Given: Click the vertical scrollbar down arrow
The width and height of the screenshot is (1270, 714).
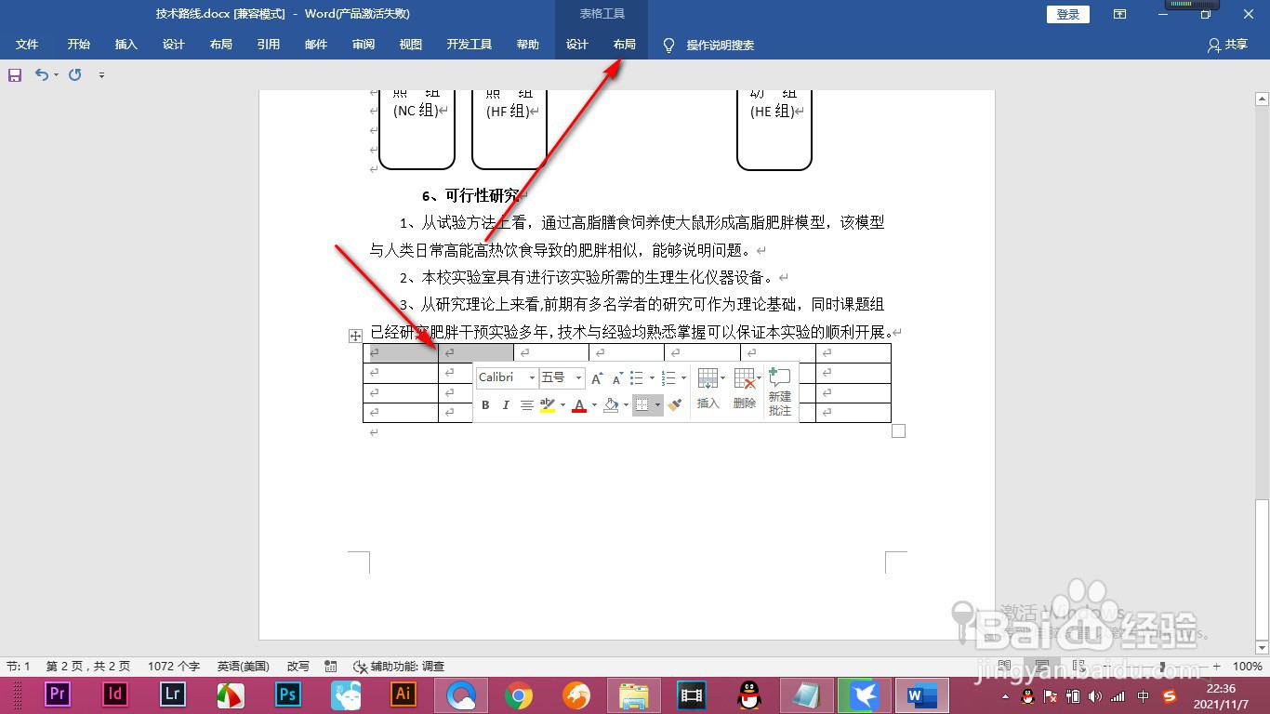Looking at the screenshot, I should (x=1262, y=648).
